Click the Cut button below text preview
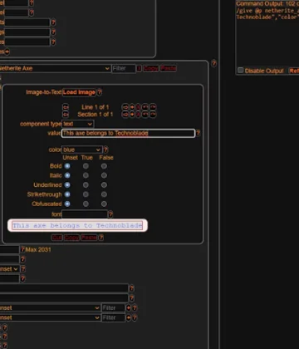Image resolution: width=299 pixels, height=349 pixels. click(x=57, y=238)
